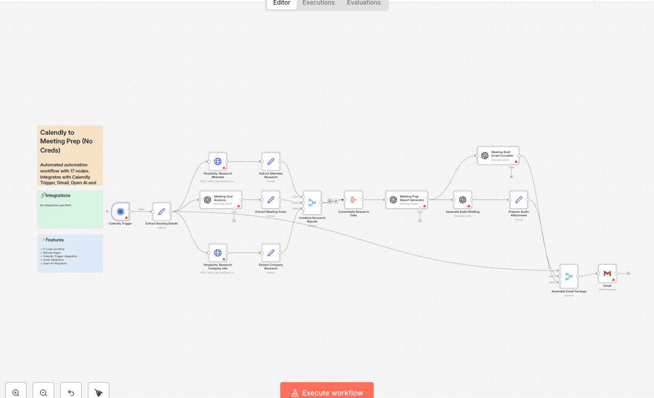Click the Assemble Email Package combine icon

click(x=569, y=276)
